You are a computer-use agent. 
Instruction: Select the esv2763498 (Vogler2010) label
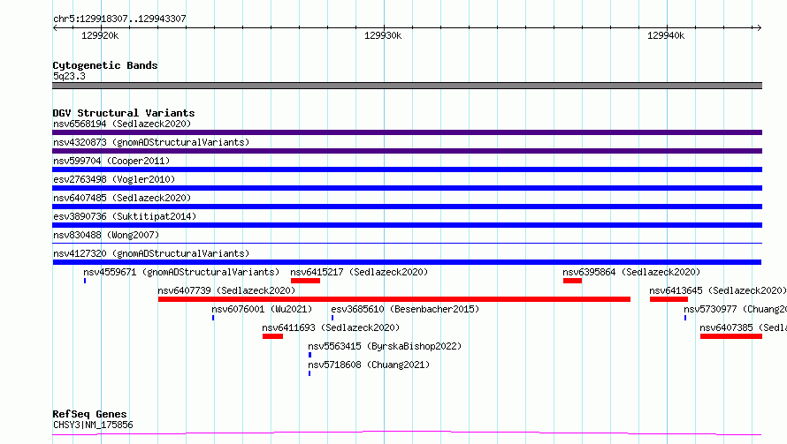[114, 179]
